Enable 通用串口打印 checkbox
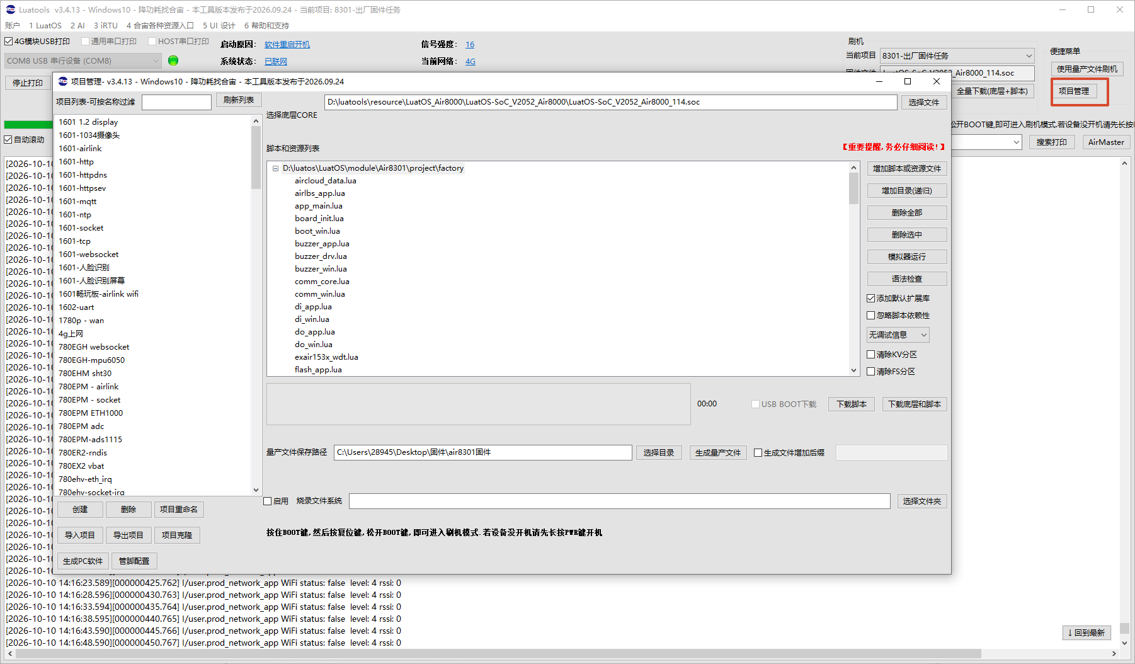Viewport: 1135px width, 664px height. [86, 42]
